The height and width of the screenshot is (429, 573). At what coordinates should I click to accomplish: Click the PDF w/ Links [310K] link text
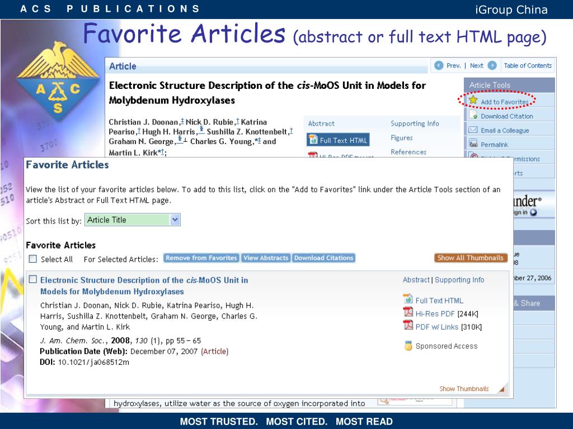(x=448, y=327)
